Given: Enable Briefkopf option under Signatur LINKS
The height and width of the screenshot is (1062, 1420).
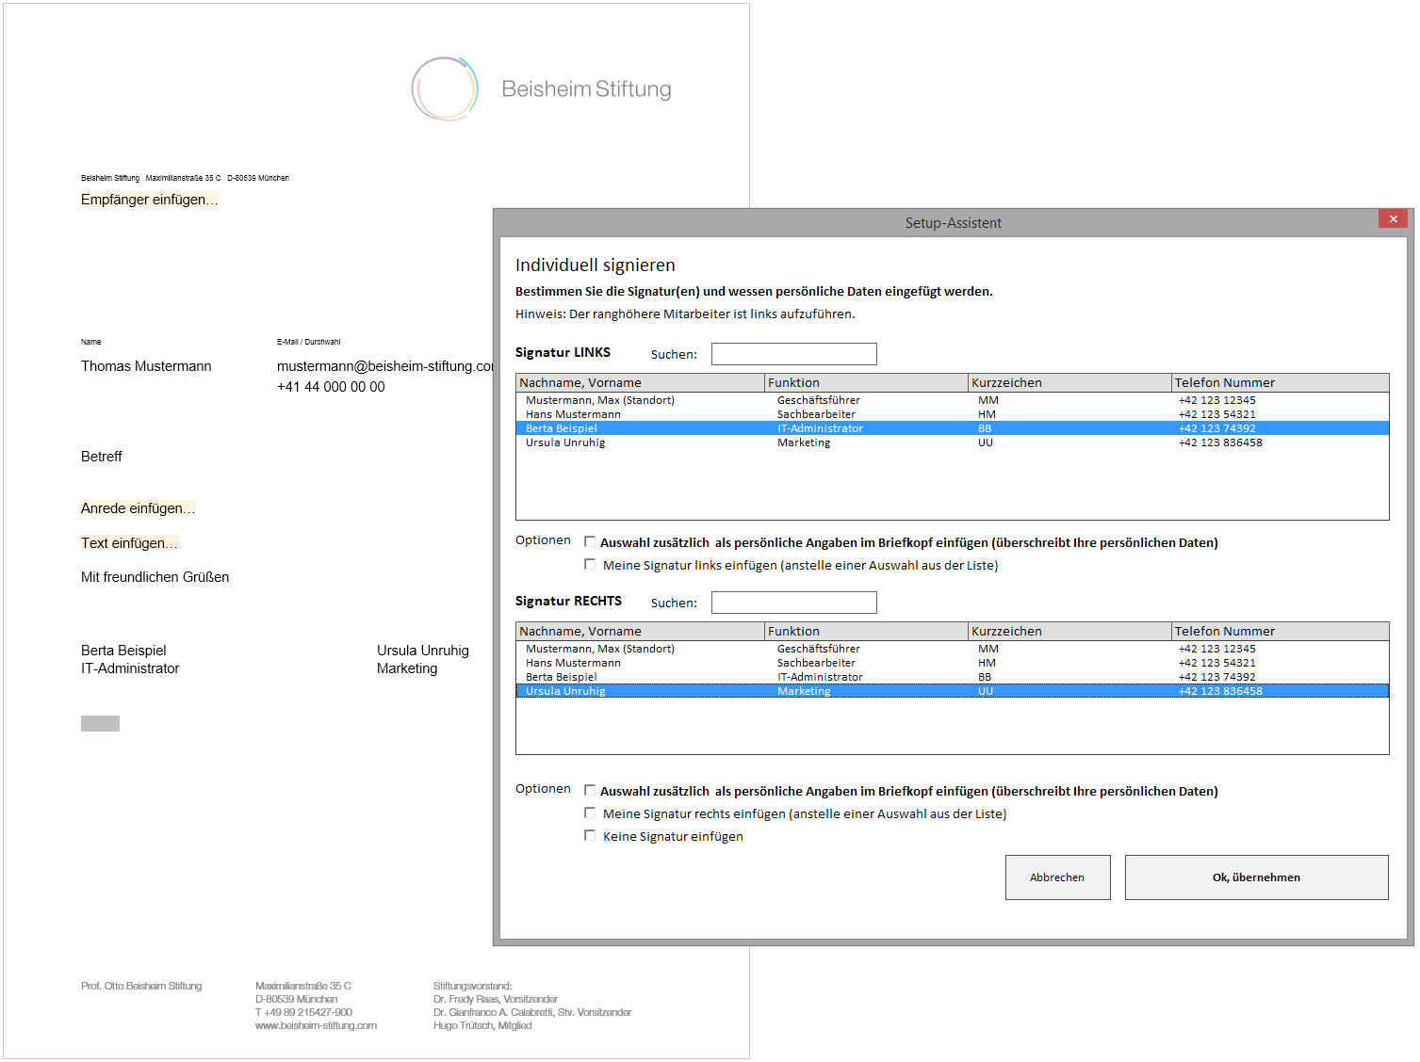Looking at the screenshot, I should 590,541.
